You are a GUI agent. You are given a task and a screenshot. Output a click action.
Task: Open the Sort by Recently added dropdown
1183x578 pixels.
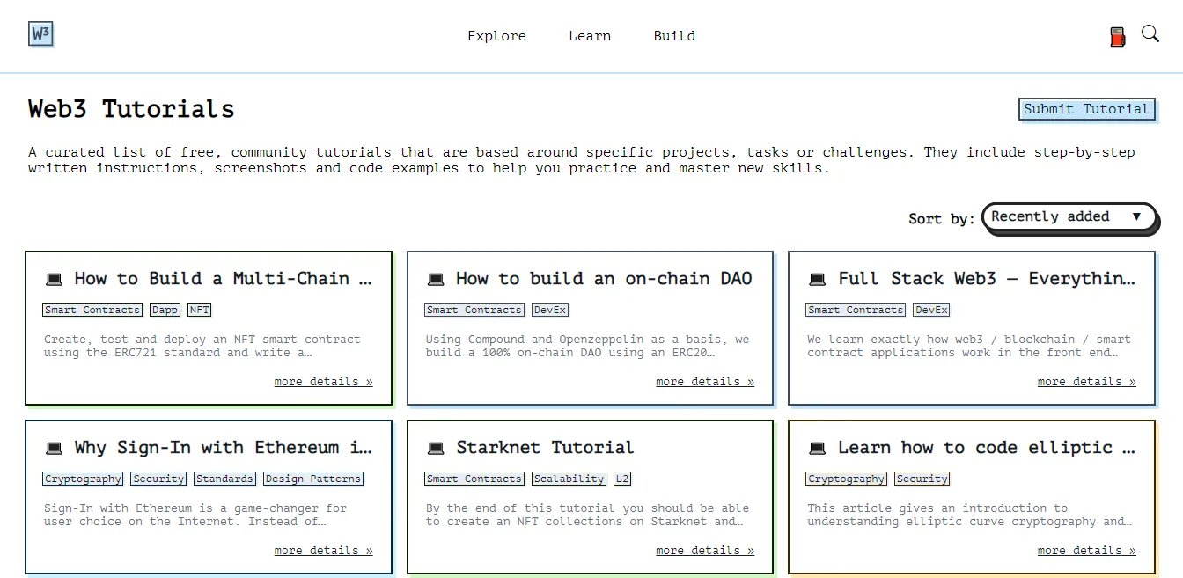pos(1069,217)
